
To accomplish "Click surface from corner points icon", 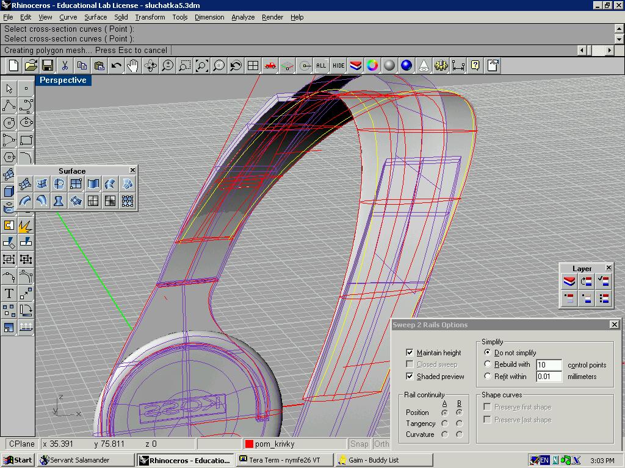I will coord(24,184).
